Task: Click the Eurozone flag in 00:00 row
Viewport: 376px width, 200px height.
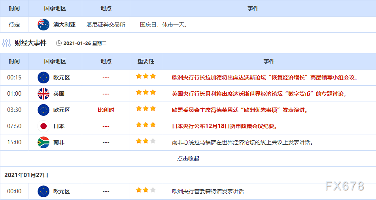Action: [43, 191]
